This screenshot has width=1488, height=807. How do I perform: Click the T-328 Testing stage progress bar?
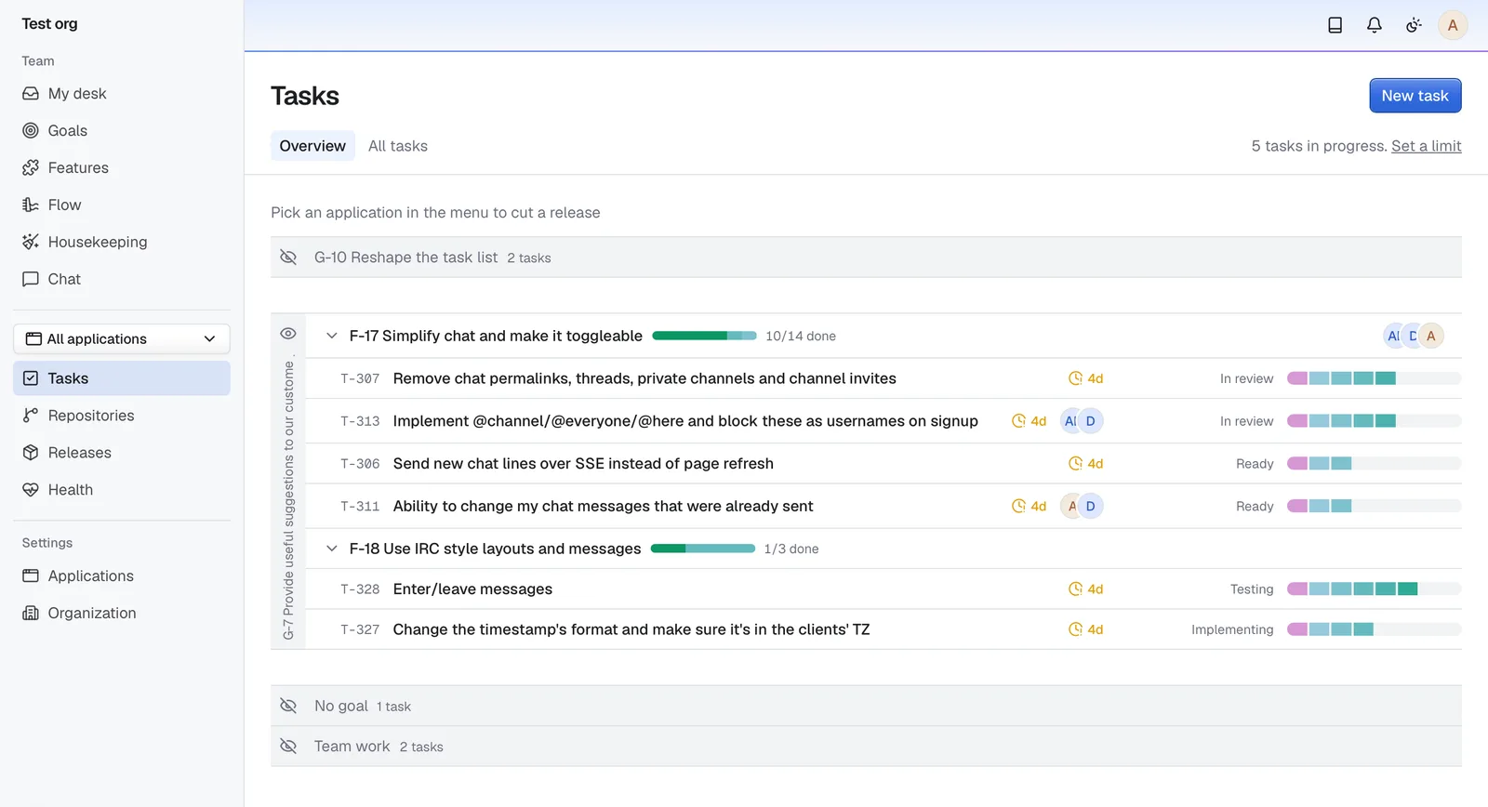point(1374,589)
